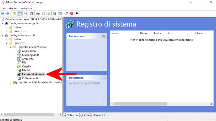
Task: Select Configurazione utente node
Action: (22, 35)
